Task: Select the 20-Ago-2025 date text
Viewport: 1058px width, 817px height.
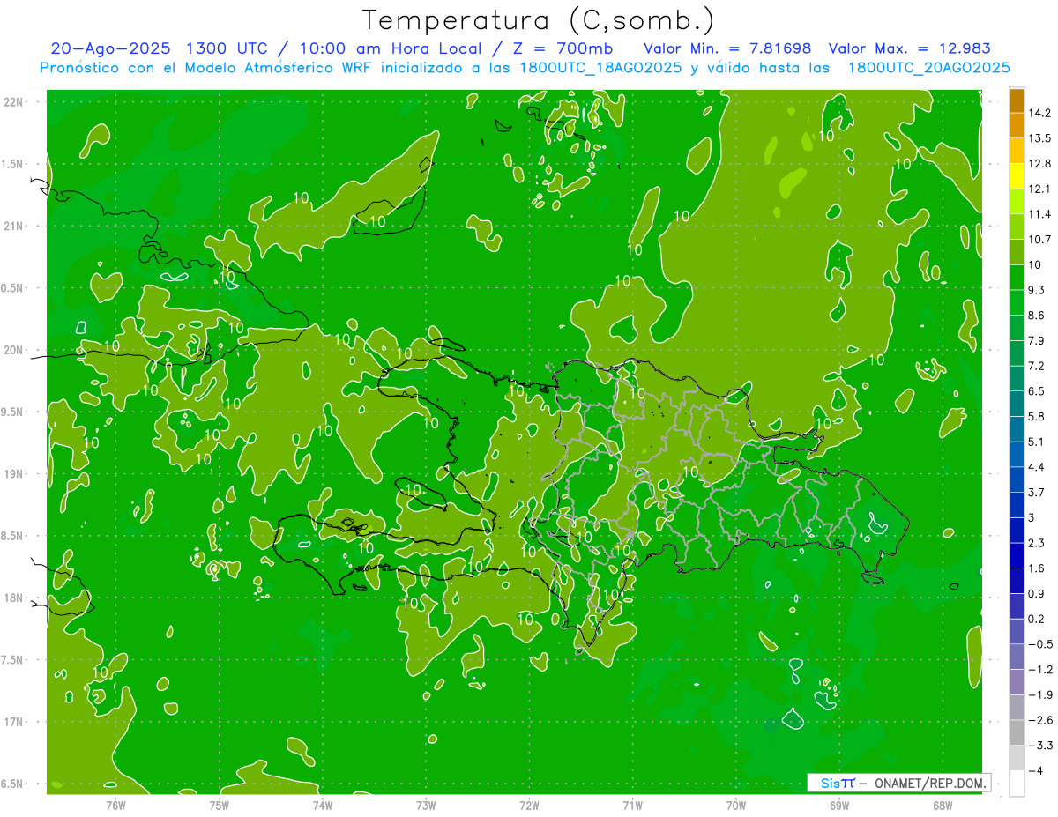Action: pyautogui.click(x=110, y=48)
